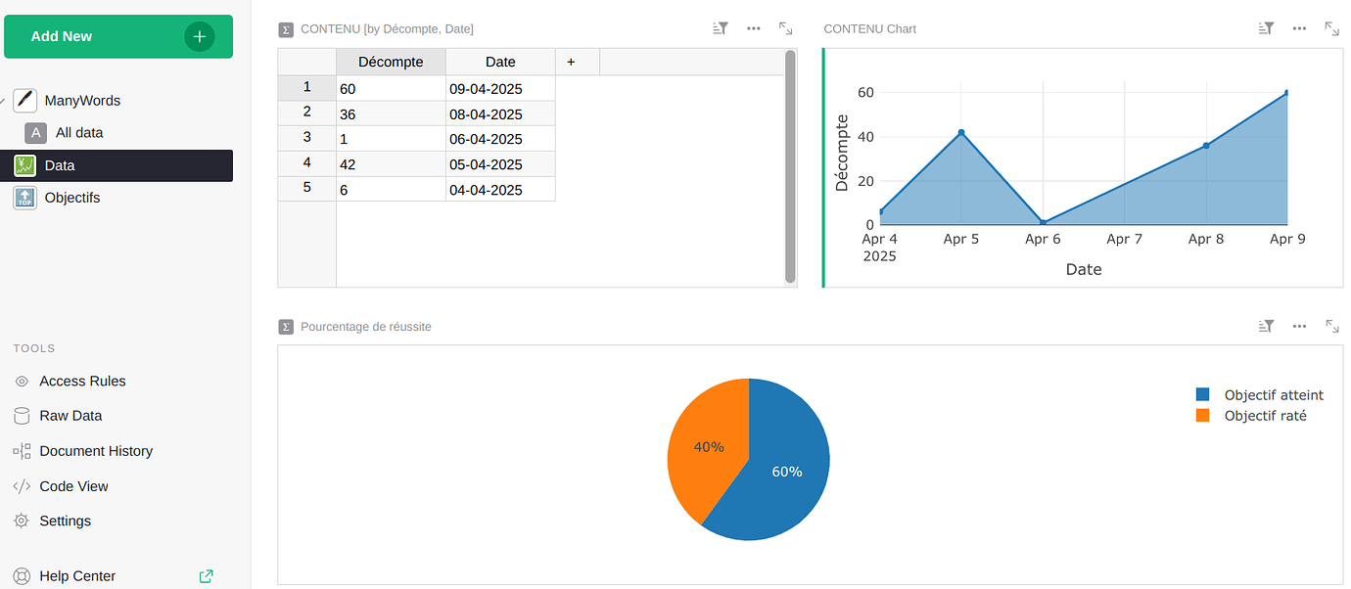Viewport: 1351px width, 589px height.
Task: Open the Code View tool
Action: tap(73, 486)
